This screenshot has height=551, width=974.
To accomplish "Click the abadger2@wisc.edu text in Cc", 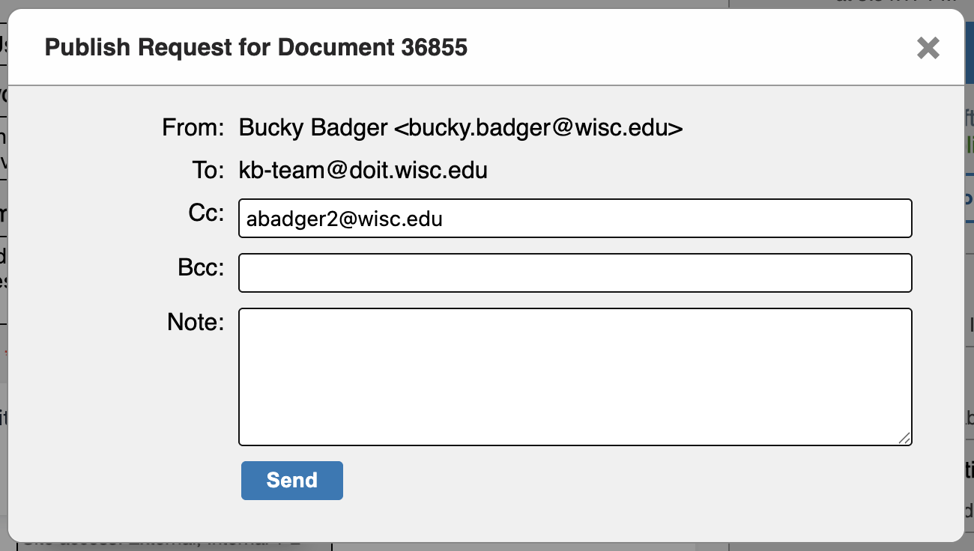I will (345, 219).
